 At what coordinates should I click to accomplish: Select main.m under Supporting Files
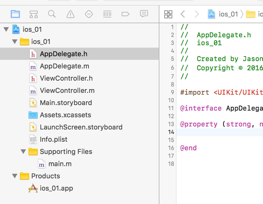pyautogui.click(x=60, y=164)
